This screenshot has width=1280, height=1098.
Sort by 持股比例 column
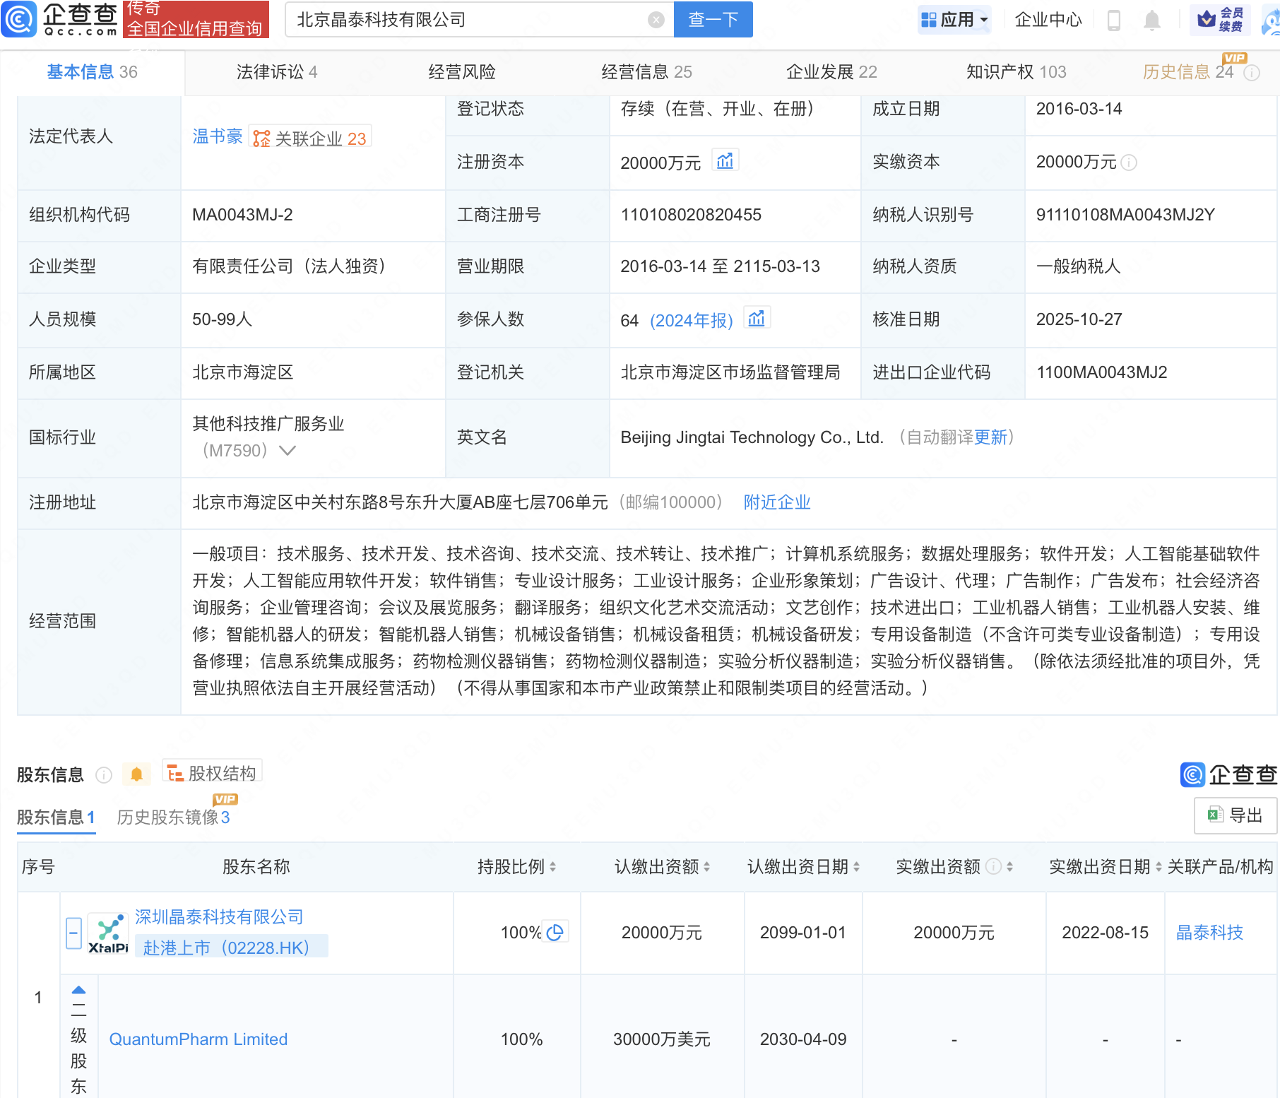tap(552, 867)
